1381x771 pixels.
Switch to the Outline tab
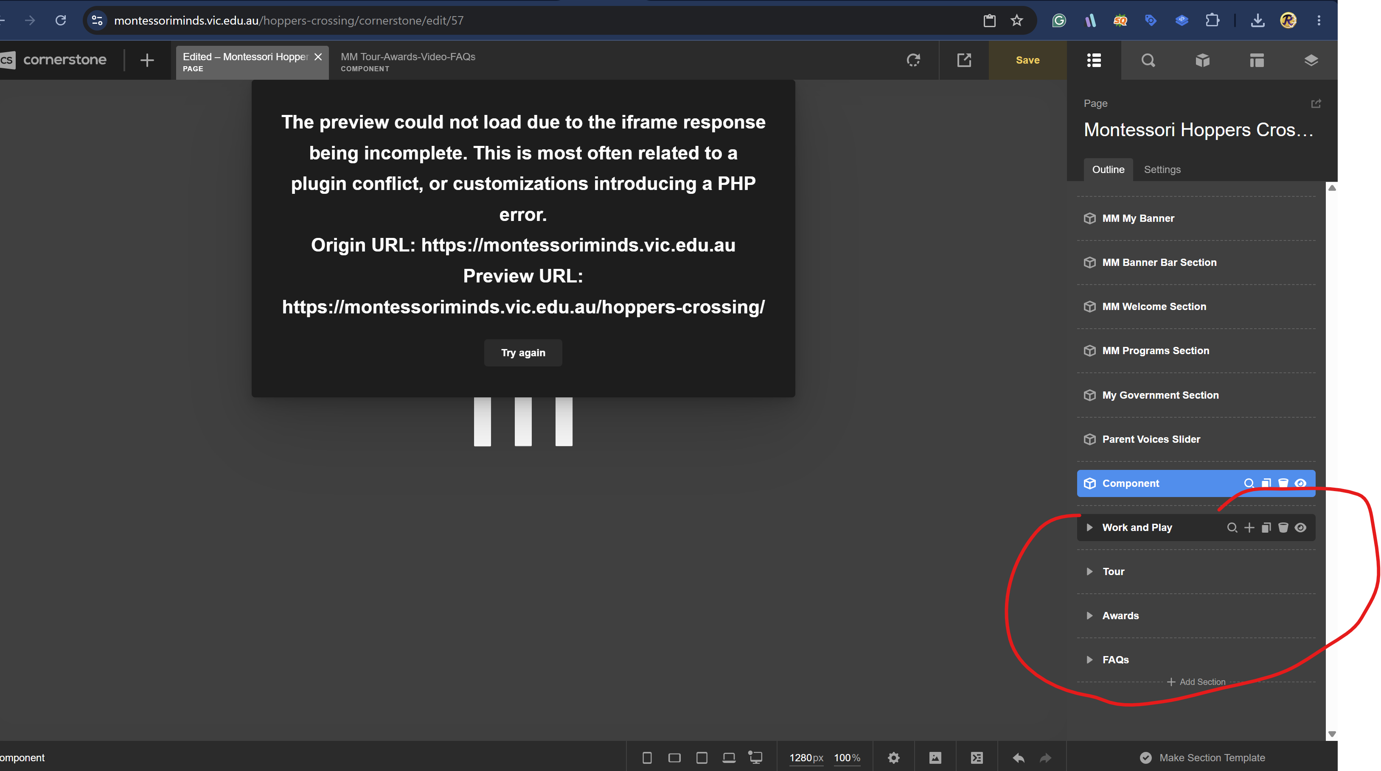tap(1108, 169)
